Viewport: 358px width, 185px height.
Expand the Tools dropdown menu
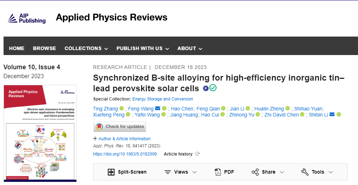coord(317,172)
